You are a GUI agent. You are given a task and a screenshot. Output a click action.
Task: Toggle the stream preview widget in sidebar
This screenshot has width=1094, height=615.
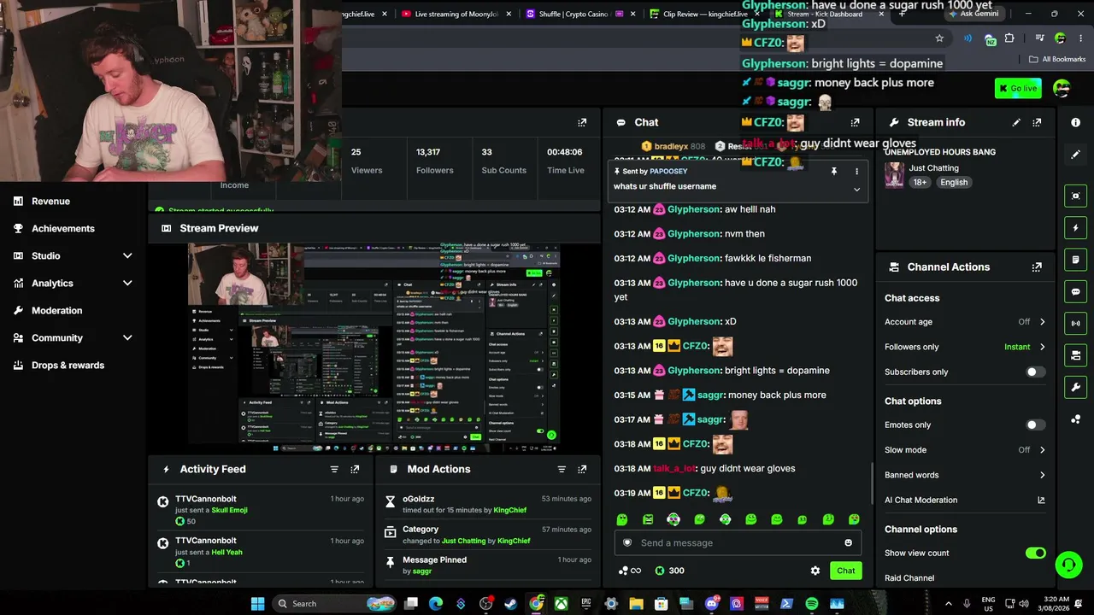coord(1075,196)
